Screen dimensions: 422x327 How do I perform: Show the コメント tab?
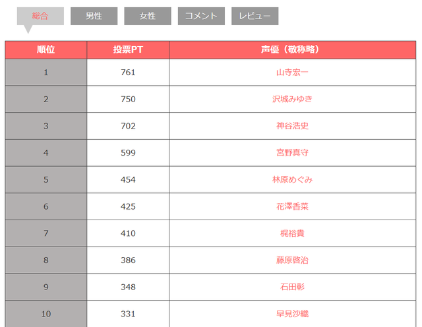coord(201,16)
